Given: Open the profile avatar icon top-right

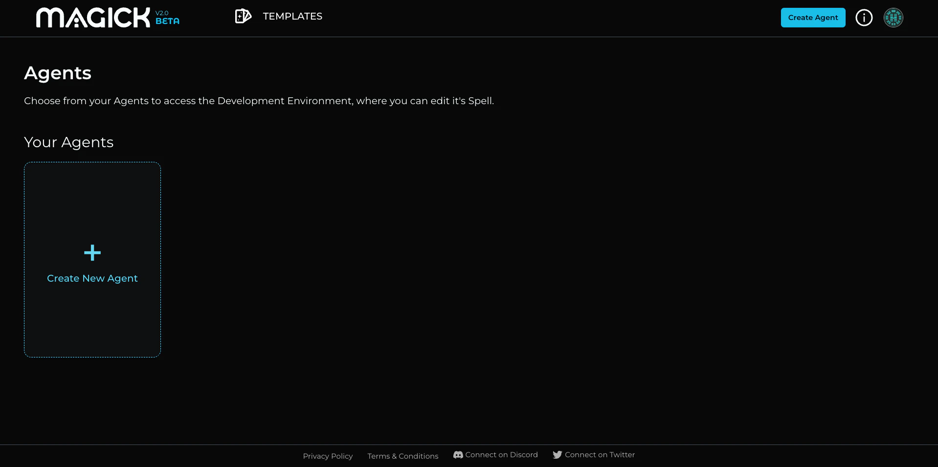Looking at the screenshot, I should click(893, 17).
